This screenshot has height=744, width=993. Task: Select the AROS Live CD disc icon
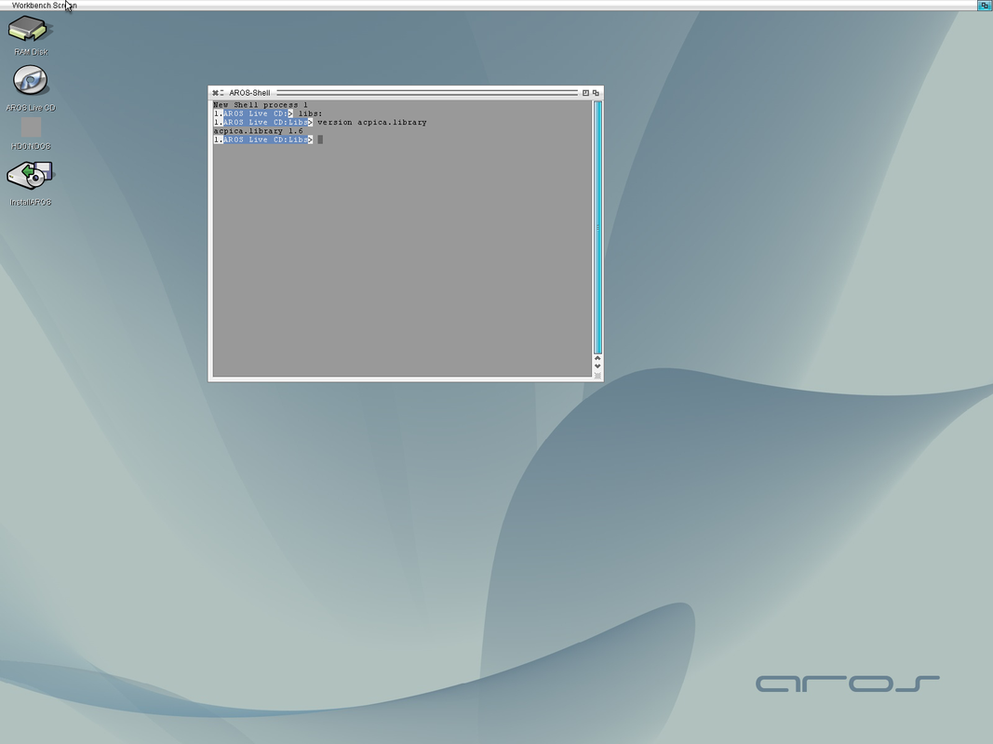(x=30, y=81)
